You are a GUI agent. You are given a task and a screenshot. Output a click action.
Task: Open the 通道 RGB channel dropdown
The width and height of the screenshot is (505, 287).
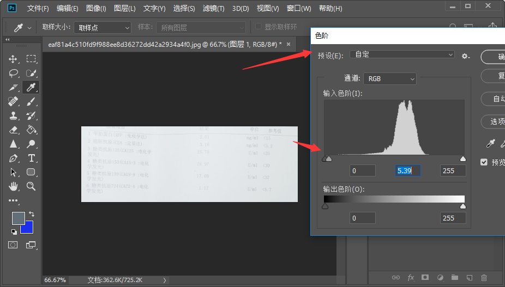390,78
